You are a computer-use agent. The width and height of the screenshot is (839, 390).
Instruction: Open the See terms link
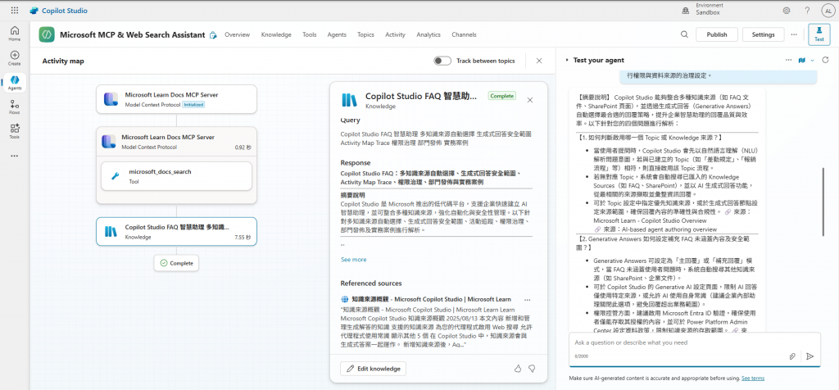(x=753, y=379)
